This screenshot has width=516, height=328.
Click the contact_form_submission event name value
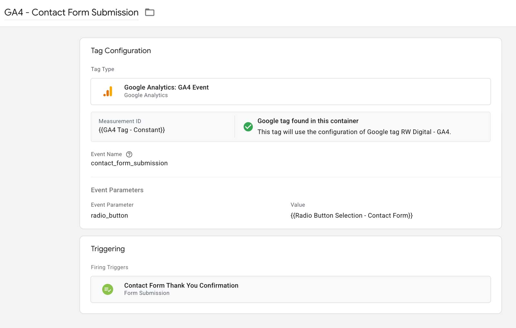click(x=129, y=163)
